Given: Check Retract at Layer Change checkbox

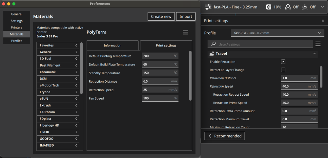Looking at the screenshot, I should tap(283, 70).
